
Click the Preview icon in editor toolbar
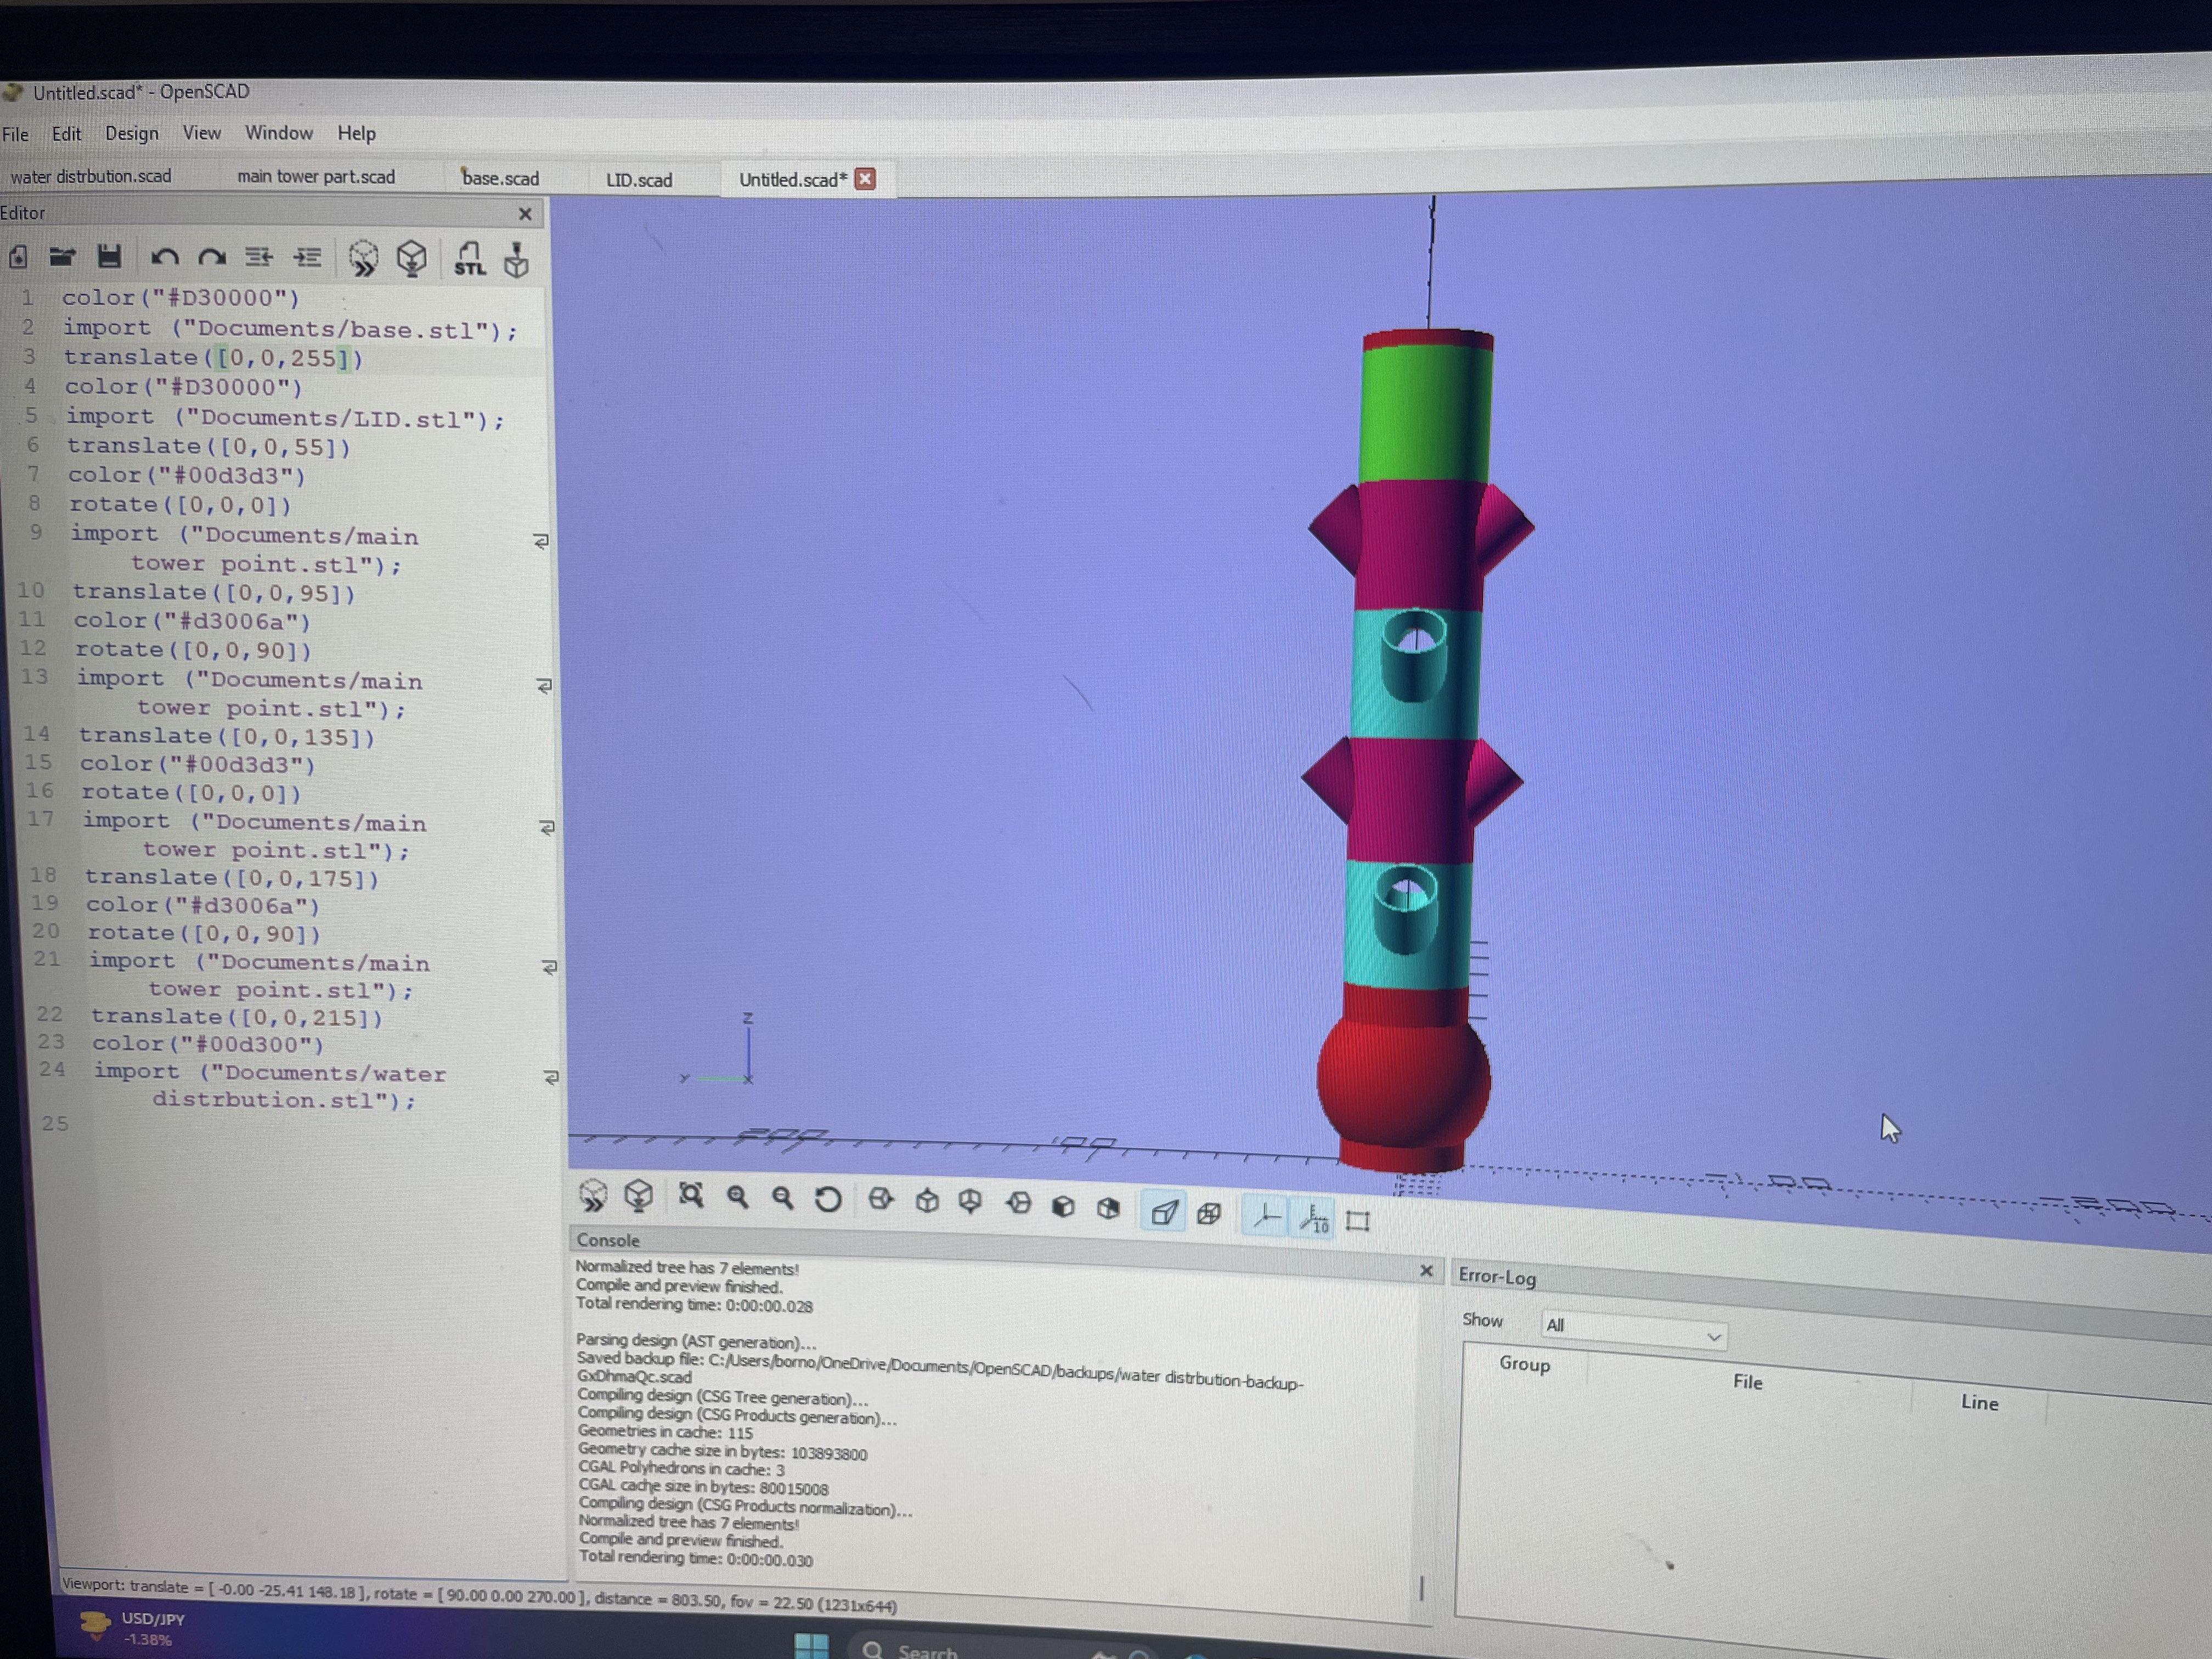[x=363, y=258]
